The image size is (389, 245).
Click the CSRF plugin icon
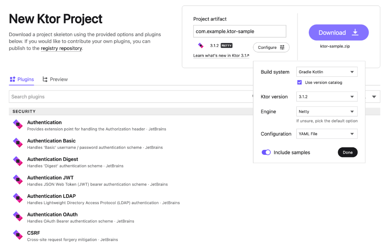coord(18,235)
